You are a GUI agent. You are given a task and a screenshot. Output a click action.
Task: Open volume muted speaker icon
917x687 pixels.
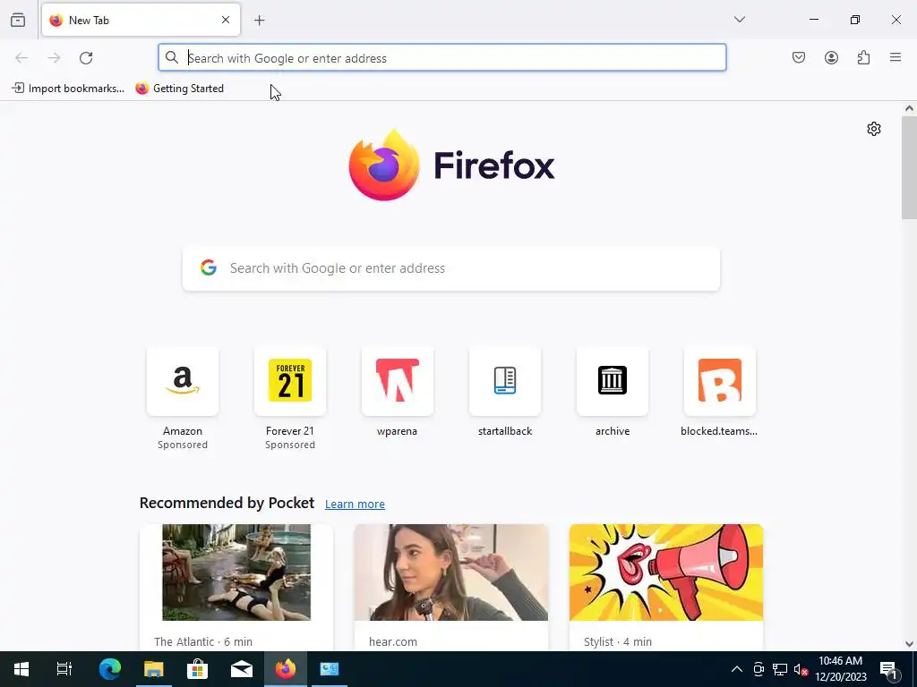(x=801, y=669)
